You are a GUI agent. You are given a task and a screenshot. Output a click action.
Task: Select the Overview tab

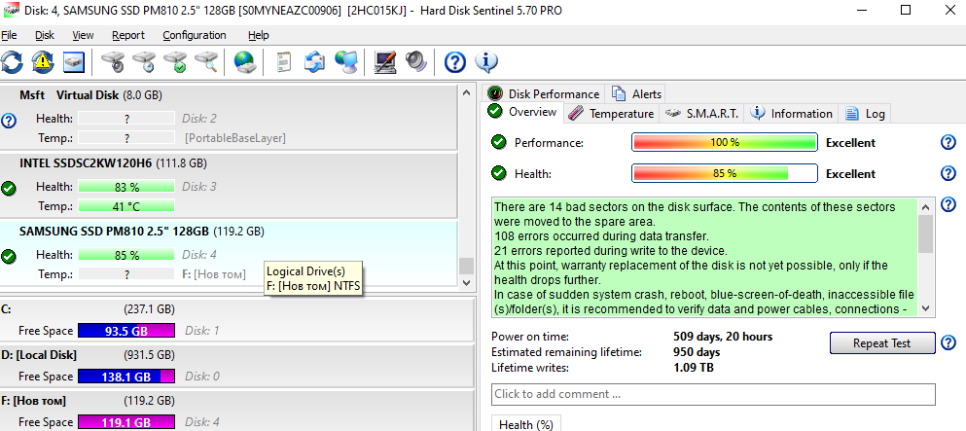(x=523, y=112)
